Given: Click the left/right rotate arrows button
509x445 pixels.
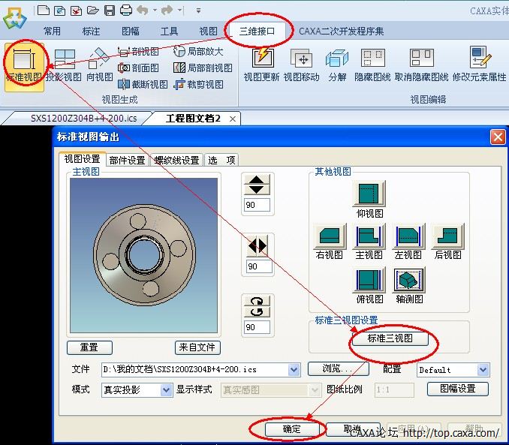Looking at the screenshot, I should (x=258, y=245).
